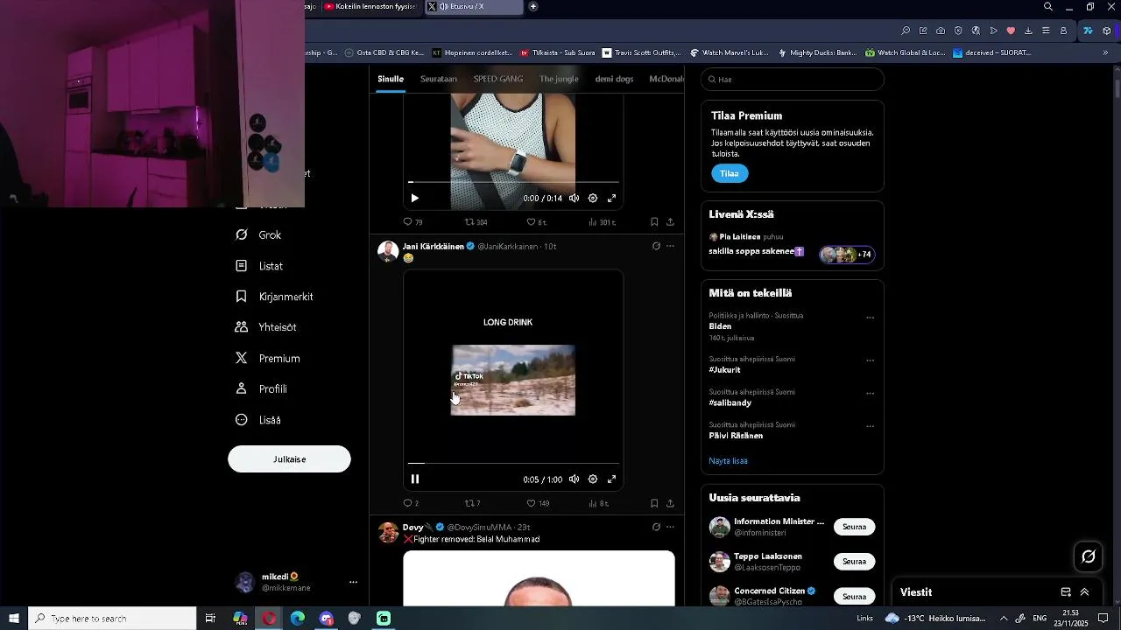Open SPEED GANG timeline tab

click(x=498, y=79)
